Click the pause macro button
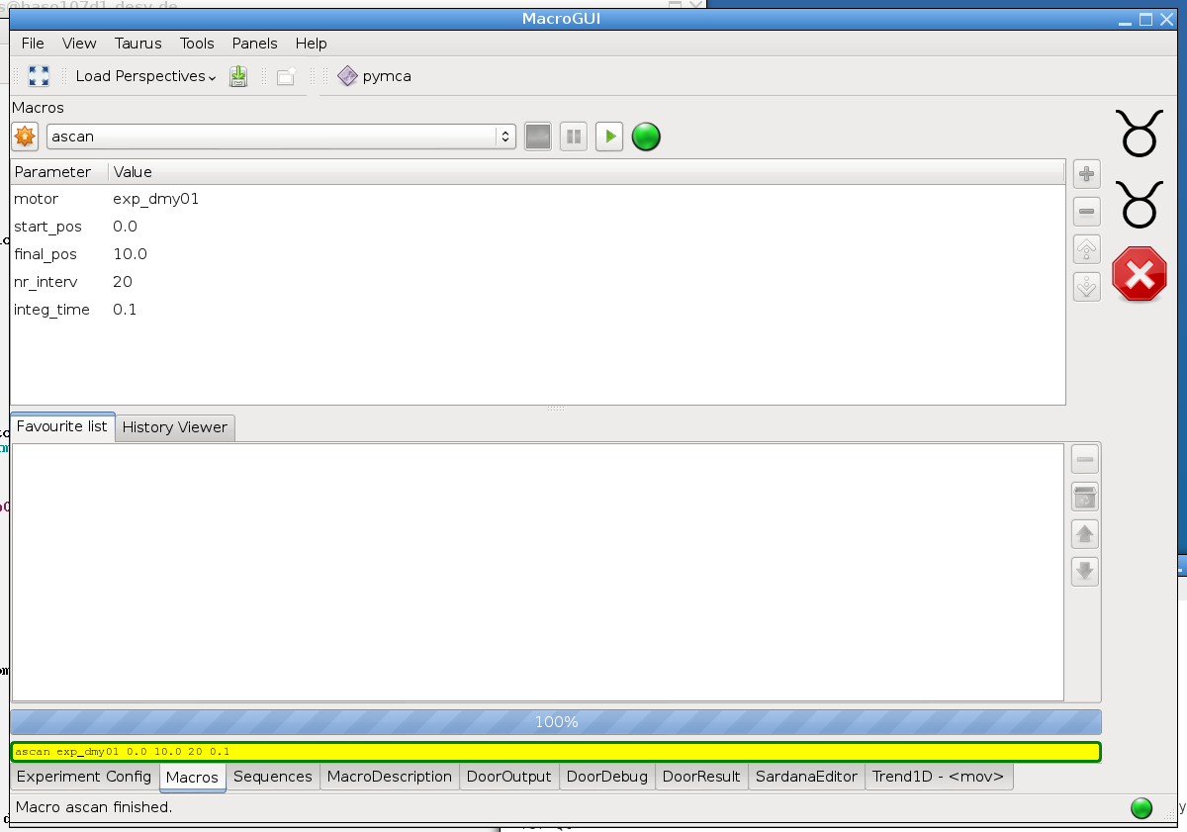1187x832 pixels. pyautogui.click(x=574, y=137)
